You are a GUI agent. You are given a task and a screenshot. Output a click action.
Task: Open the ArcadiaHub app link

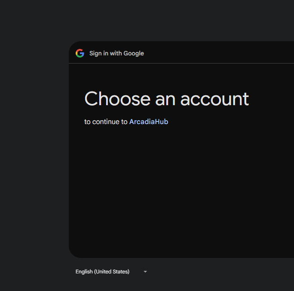click(149, 122)
